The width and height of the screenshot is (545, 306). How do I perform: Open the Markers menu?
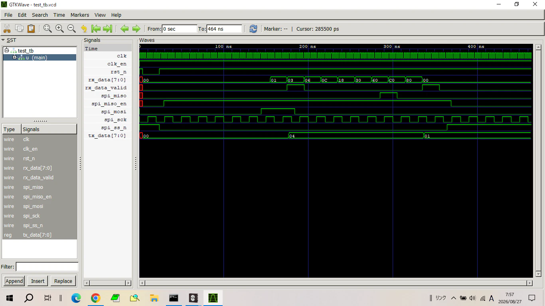(80, 15)
